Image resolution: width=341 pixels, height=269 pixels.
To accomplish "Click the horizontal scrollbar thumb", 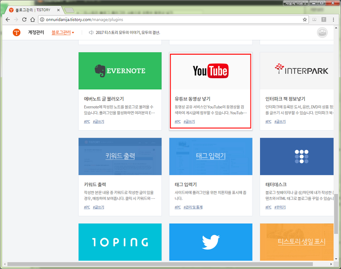I will [x=160, y=264].
